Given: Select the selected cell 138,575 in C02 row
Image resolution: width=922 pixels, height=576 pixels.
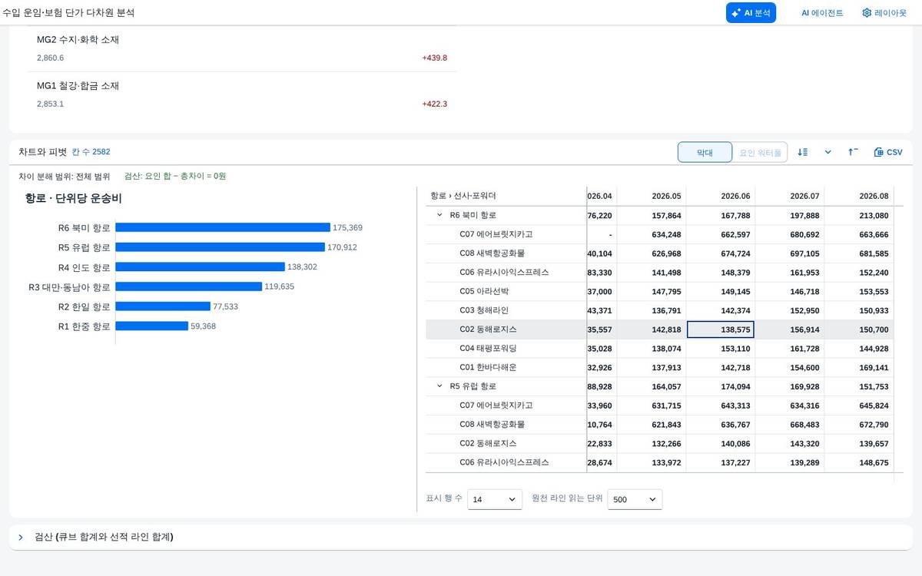Looking at the screenshot, I should click(721, 329).
